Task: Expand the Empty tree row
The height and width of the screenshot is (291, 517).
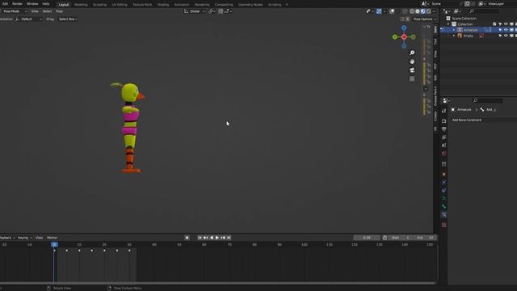Action: pyautogui.click(x=454, y=36)
